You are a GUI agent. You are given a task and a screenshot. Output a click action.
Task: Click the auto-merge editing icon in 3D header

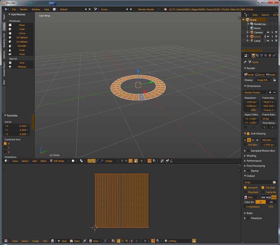162,161
